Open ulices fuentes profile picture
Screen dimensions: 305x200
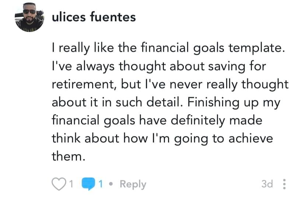[x=29, y=17]
